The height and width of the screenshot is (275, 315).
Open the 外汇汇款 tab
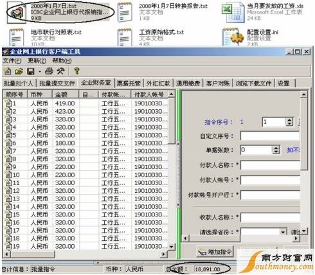(158, 84)
